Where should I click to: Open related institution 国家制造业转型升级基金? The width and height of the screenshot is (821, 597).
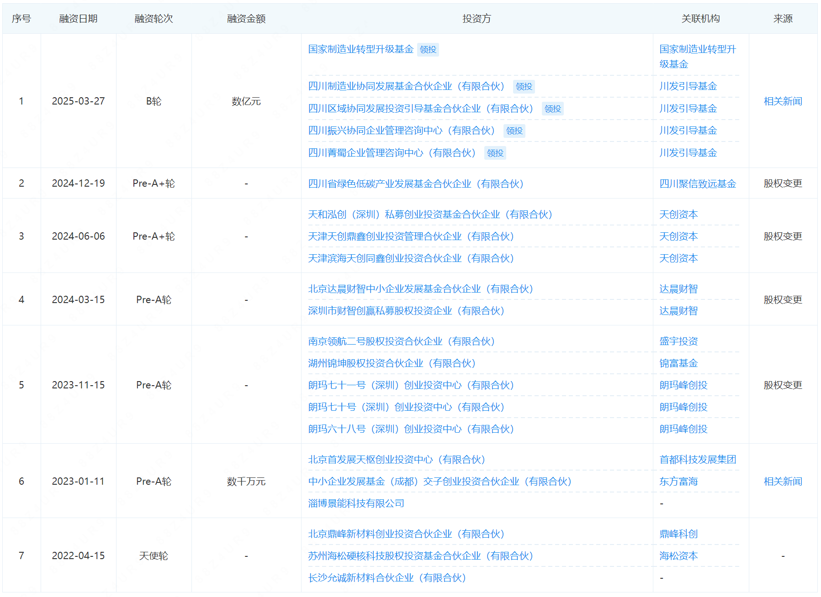698,57
